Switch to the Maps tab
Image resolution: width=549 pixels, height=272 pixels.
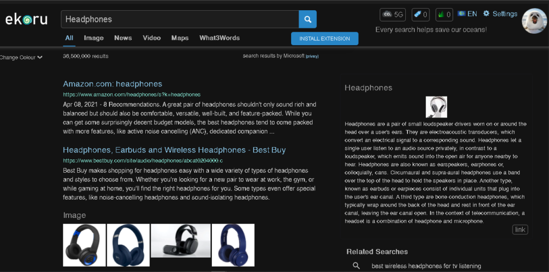point(180,38)
